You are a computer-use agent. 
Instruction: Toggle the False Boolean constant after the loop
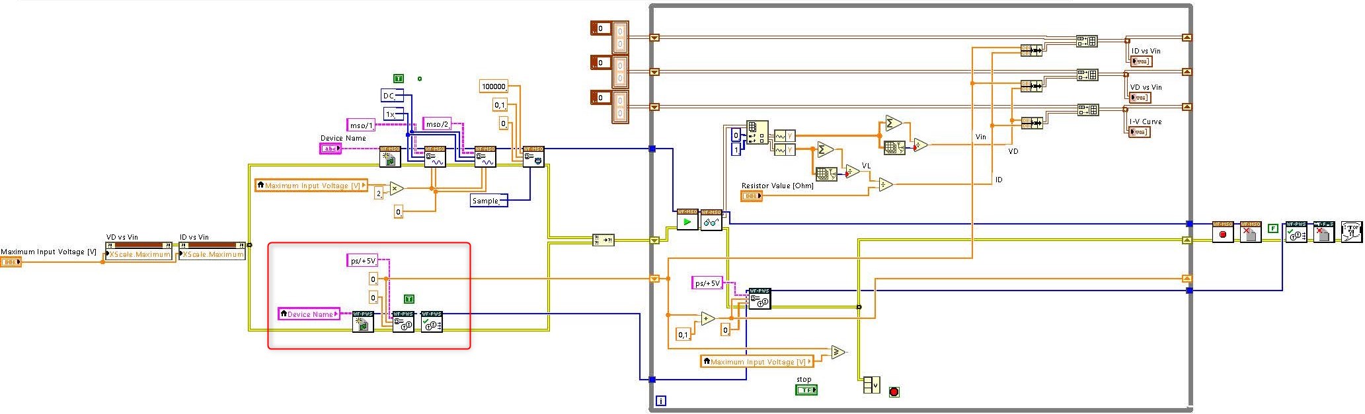coord(1272,228)
